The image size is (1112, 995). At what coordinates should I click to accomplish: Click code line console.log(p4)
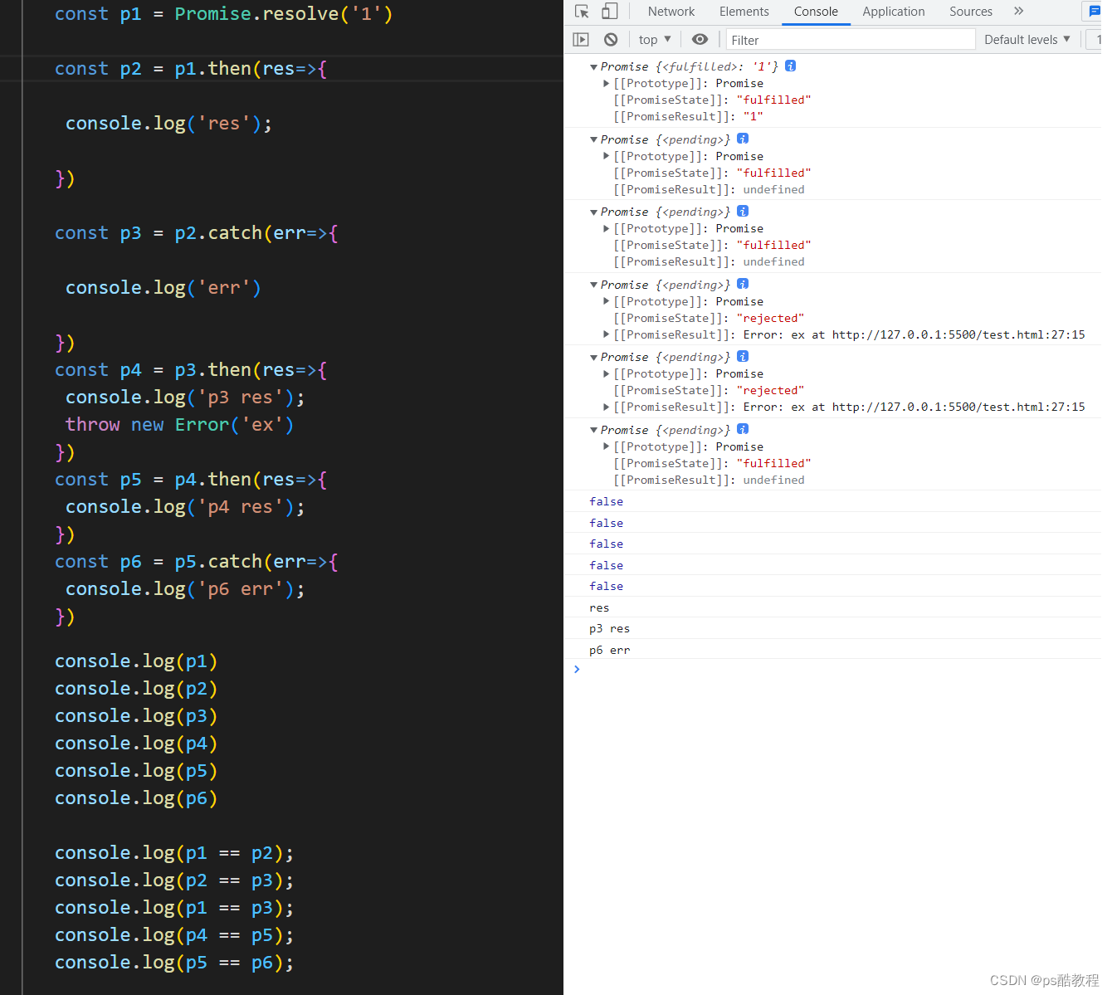click(x=136, y=744)
